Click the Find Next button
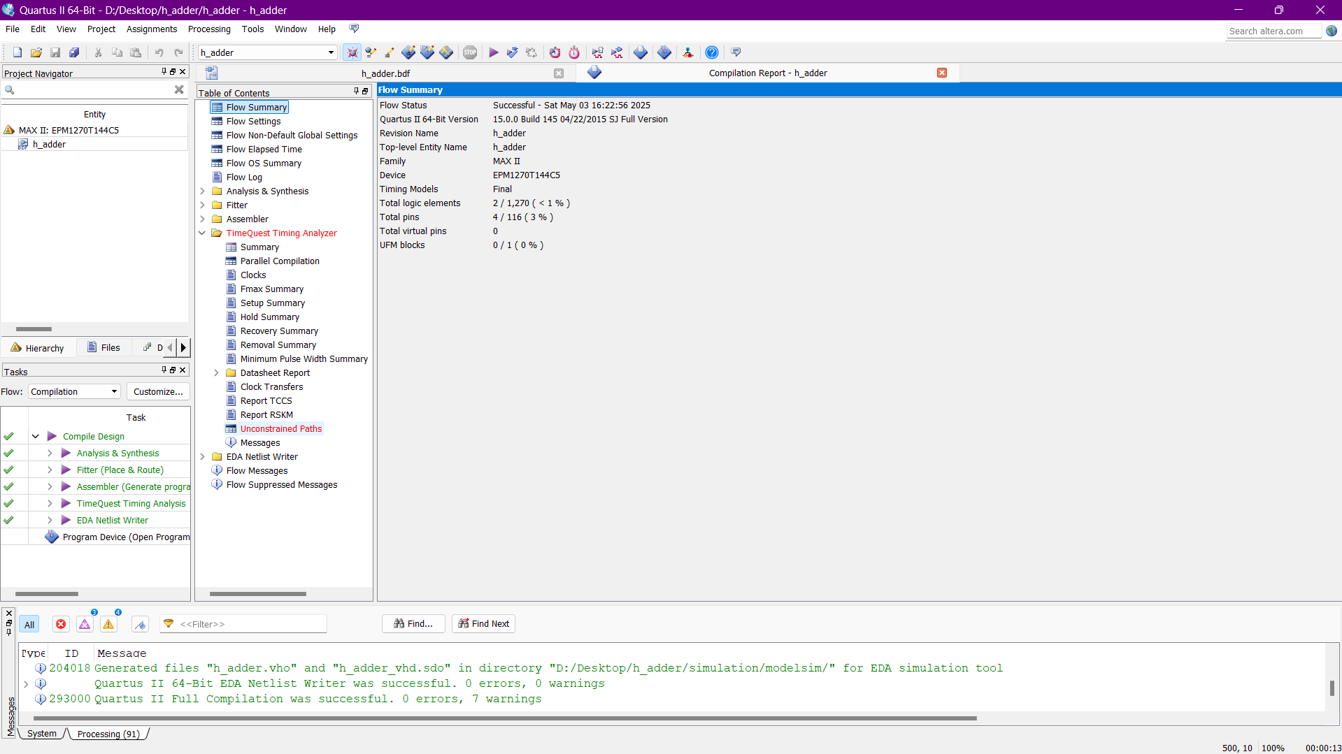The height and width of the screenshot is (754, 1342). pos(483,623)
